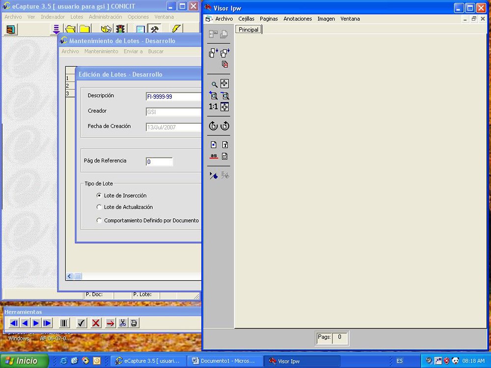Click the red right-arrow icon in Herramientas
Viewport: 491px width, 368px height.
(110, 323)
